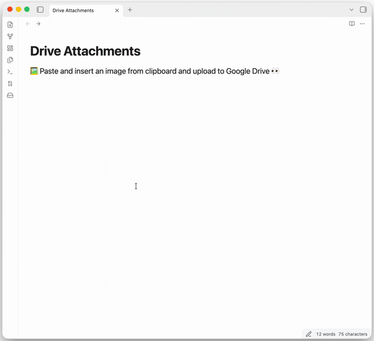
Task: Click the 'Paste and insert an image' line
Action: point(154,71)
